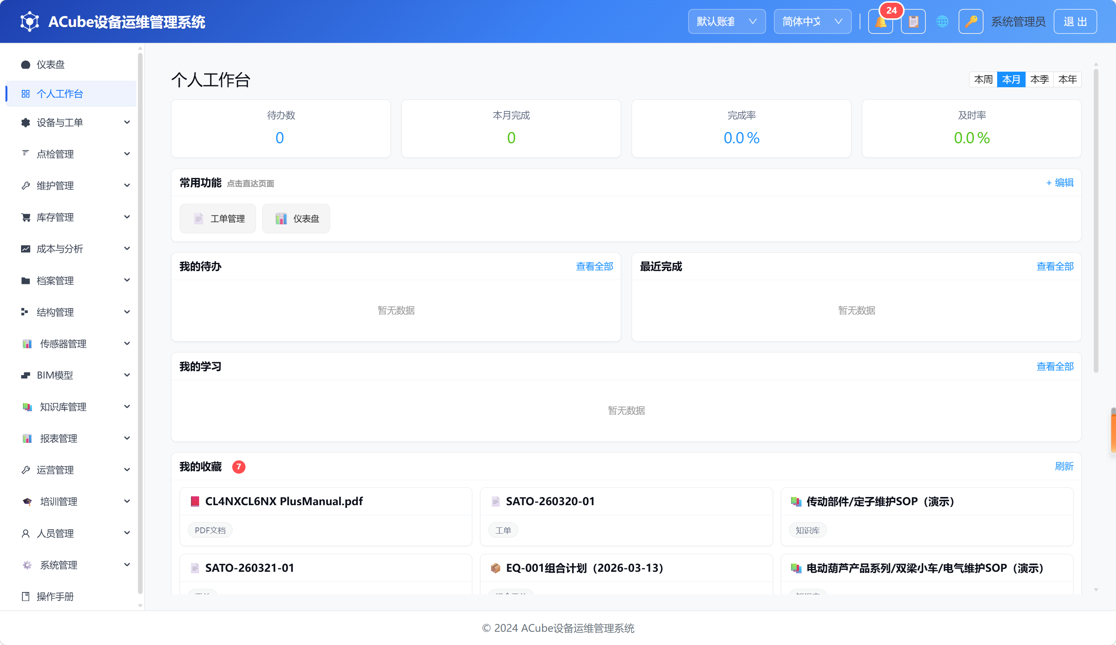Click the 库存管理 cart icon
Viewport: 1116px width, 645px height.
[x=26, y=217]
